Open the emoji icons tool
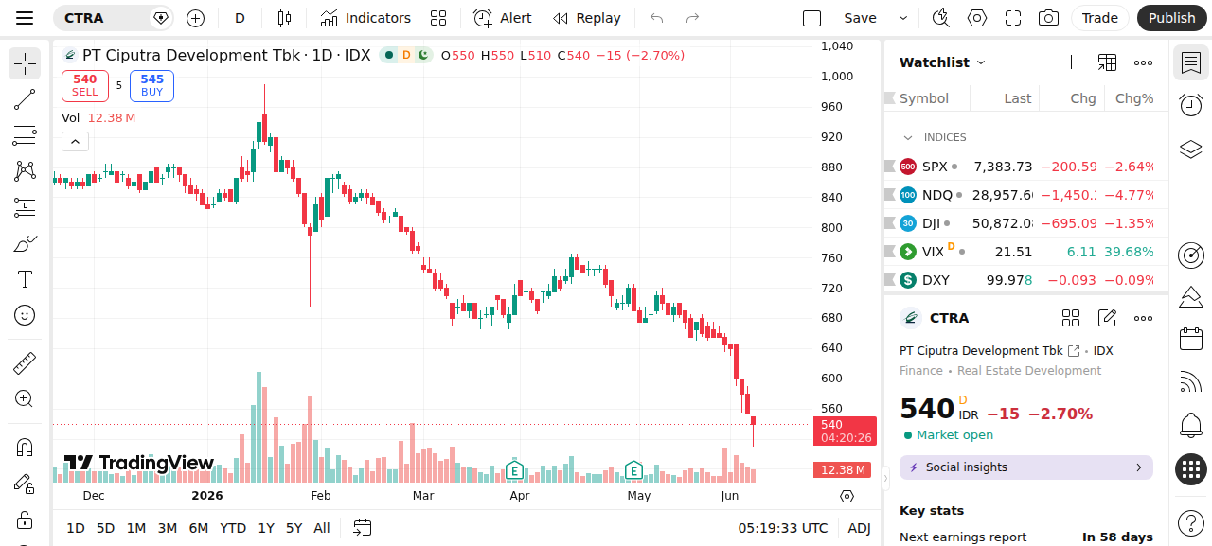Screen dimensions: 1212x546 click(x=25, y=315)
